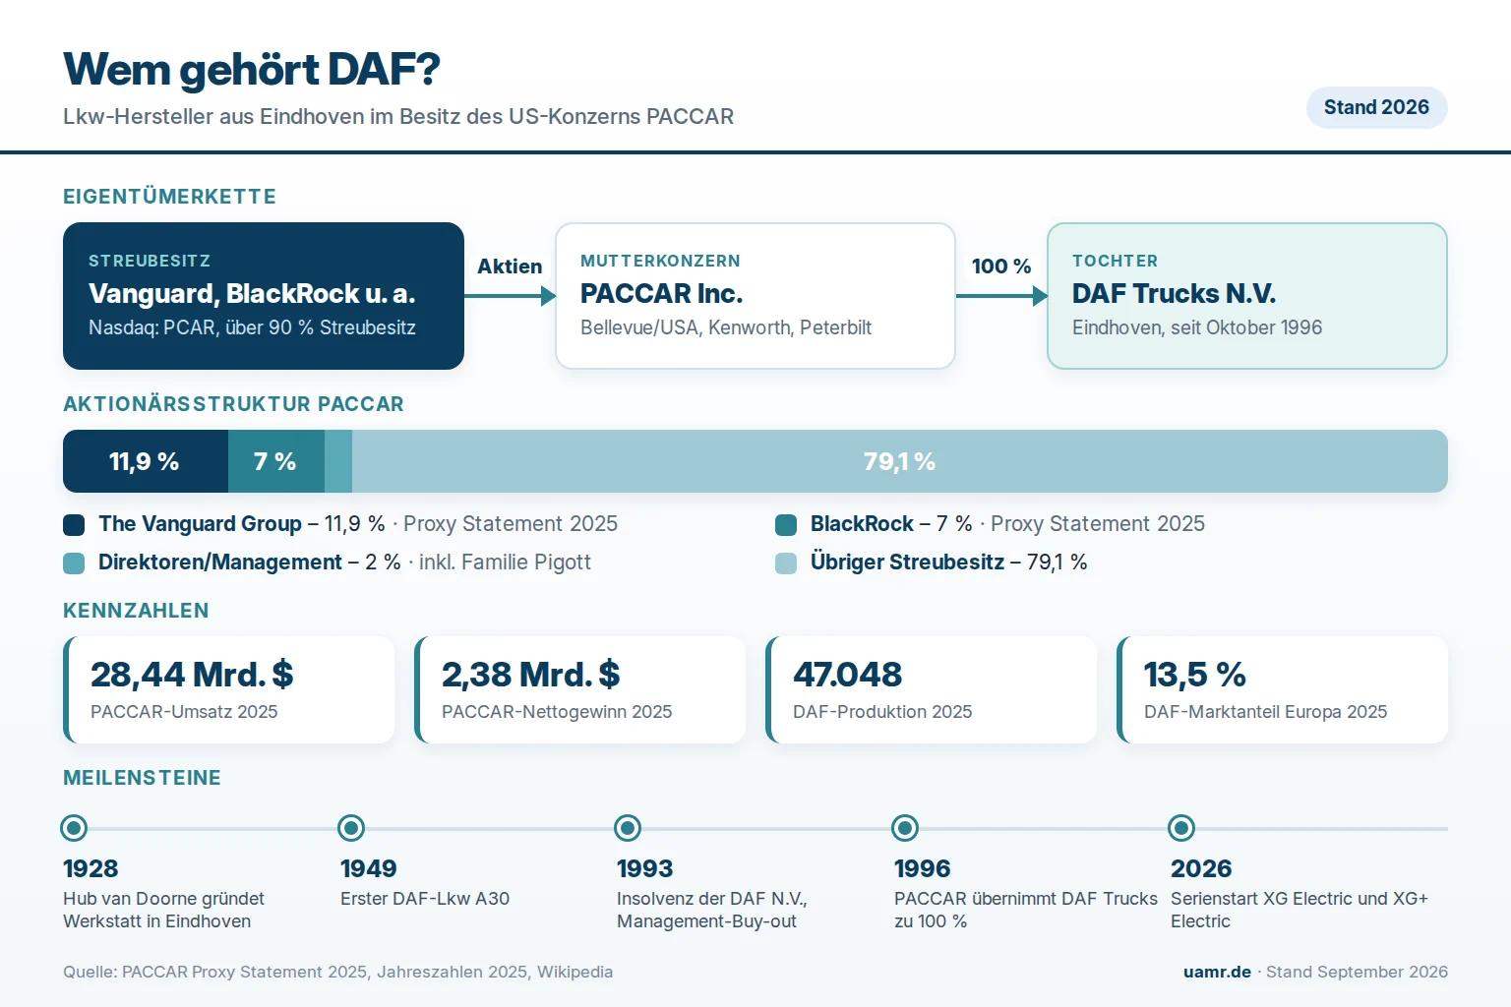Click 'Hub van Doorne gründet Werkstatt' text
Image resolution: width=1511 pixels, height=1007 pixels.
click(x=163, y=910)
